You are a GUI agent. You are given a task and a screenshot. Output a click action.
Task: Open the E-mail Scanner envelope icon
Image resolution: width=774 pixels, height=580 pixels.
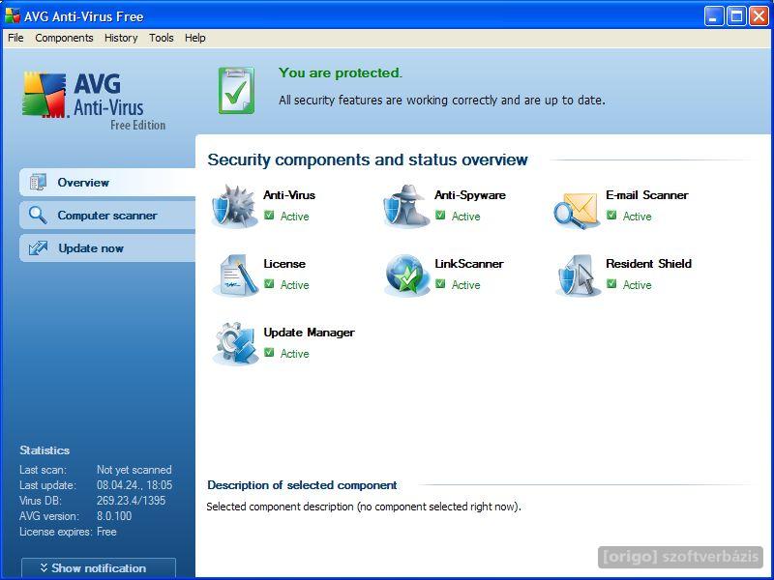point(577,211)
